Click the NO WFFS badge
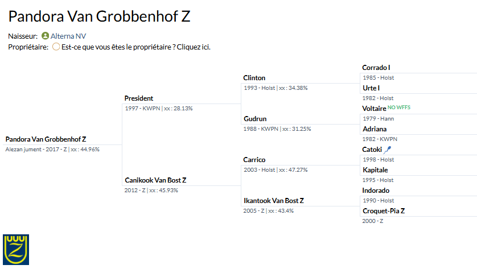 pos(399,107)
